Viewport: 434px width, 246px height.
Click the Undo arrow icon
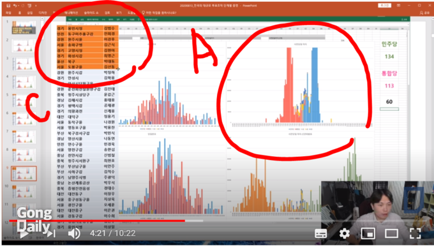pyautogui.click(x=15, y=6)
